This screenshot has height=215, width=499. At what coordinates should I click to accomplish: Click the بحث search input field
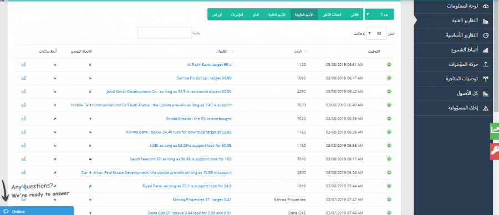pyautogui.click(x=165, y=33)
